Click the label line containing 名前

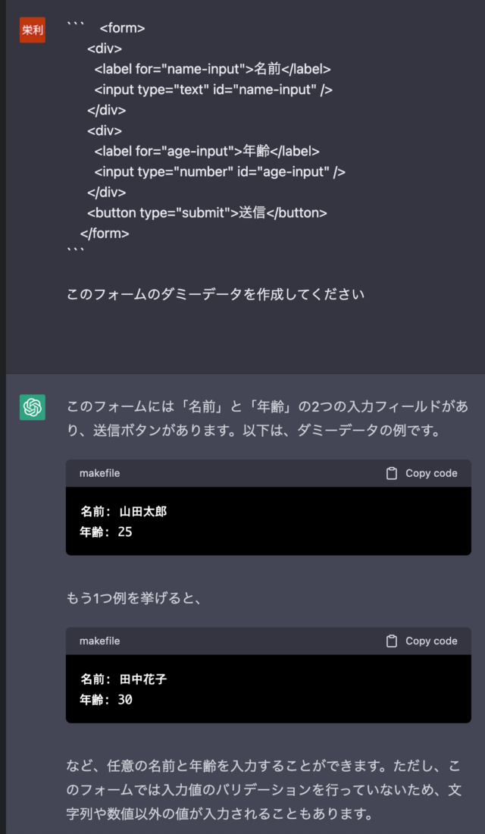212,69
